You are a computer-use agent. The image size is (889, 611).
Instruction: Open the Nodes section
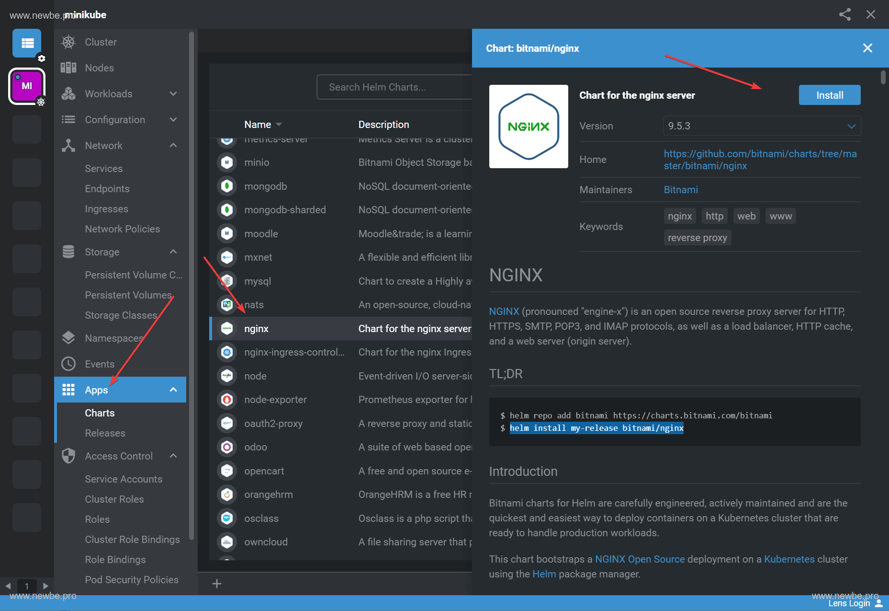tap(68, 68)
